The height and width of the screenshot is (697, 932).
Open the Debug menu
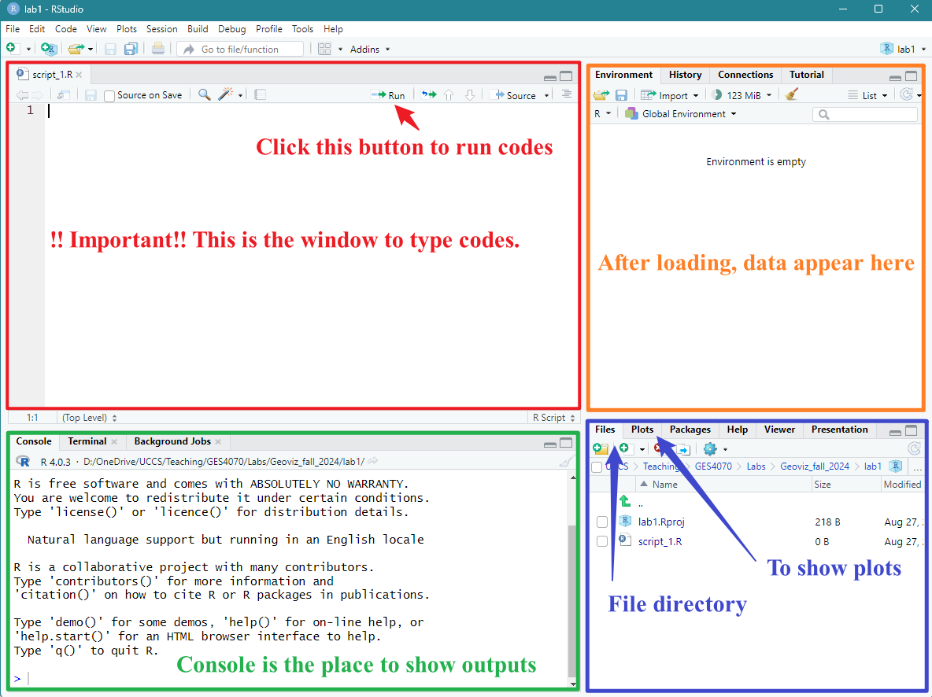pyautogui.click(x=231, y=28)
